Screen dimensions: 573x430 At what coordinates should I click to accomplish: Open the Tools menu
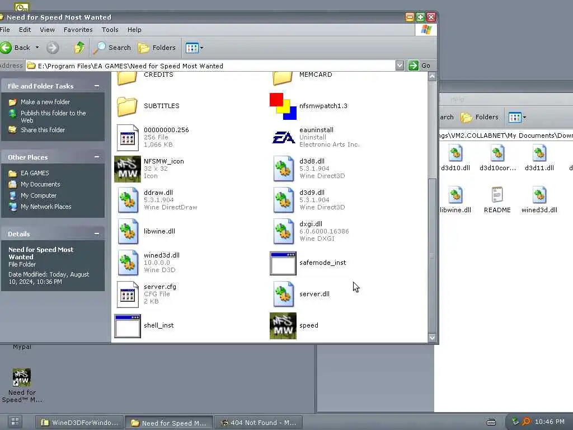tap(110, 30)
